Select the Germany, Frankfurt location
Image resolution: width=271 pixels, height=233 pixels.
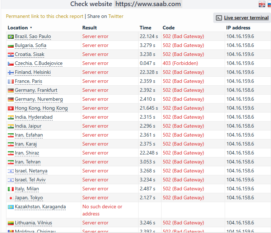pyautogui.click(x=36, y=90)
